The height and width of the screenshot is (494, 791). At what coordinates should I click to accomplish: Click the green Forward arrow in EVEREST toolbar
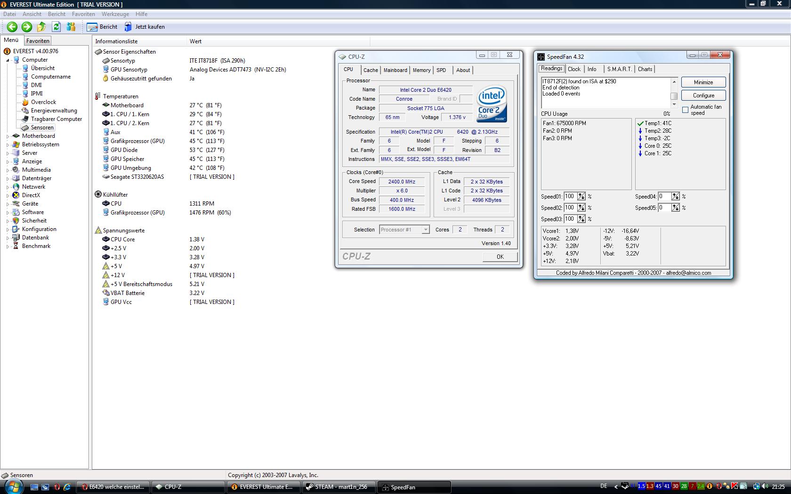click(27, 27)
